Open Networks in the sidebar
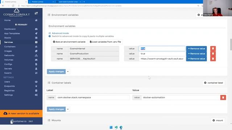This screenshot has height=130, width=232. [x=9, y=55]
